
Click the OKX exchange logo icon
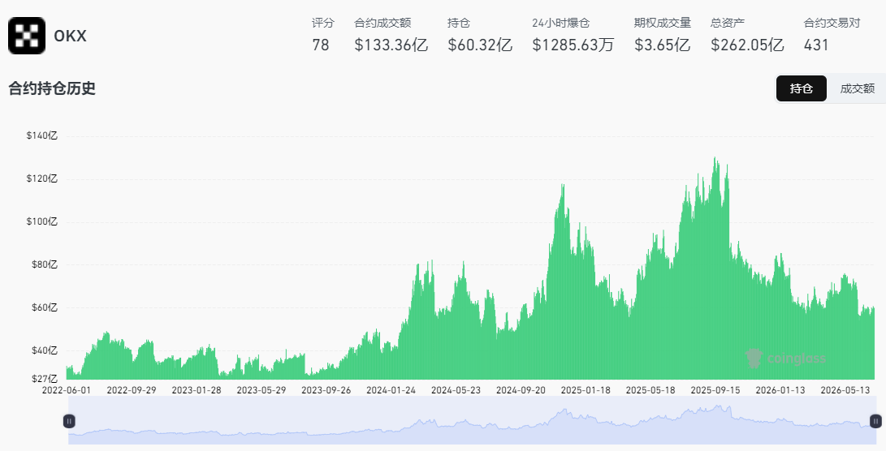coord(27,36)
